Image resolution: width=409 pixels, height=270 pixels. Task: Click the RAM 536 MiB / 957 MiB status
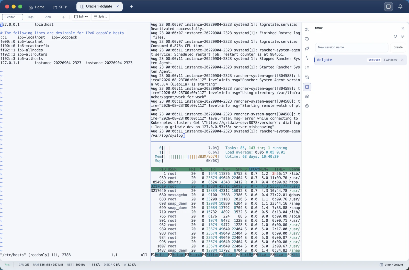point(48,265)
